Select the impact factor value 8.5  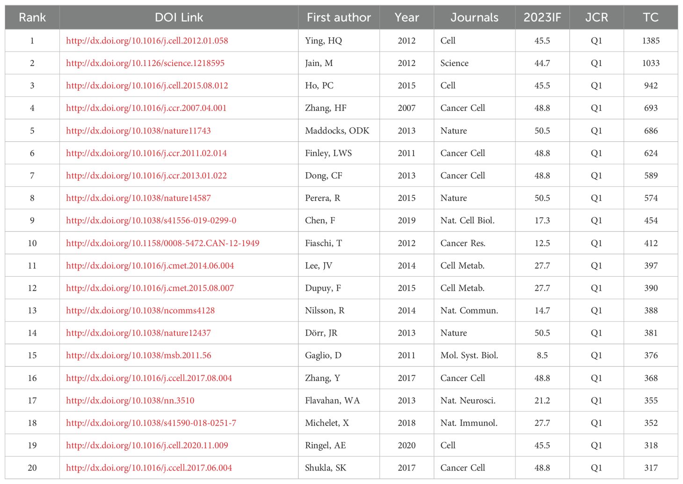click(x=542, y=355)
